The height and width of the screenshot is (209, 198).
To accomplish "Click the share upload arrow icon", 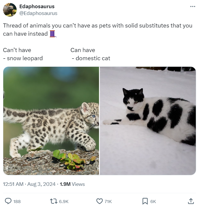I will [x=191, y=201].
